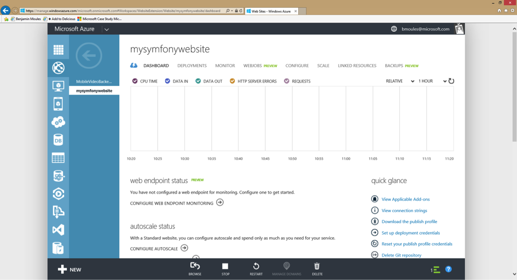Click browser back button

(x=5, y=10)
